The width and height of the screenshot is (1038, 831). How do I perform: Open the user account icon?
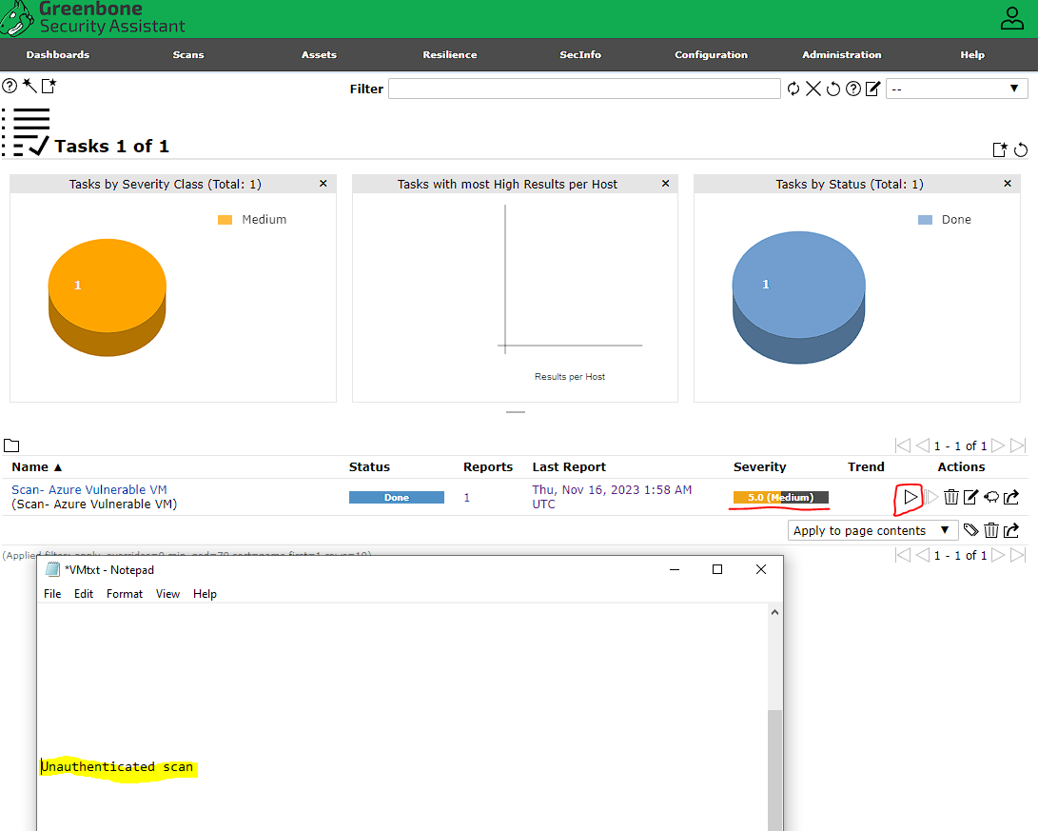[1011, 18]
